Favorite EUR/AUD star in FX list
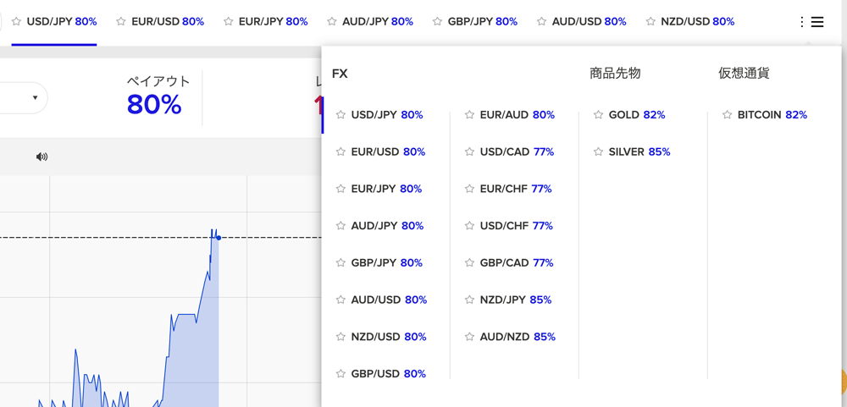 click(x=469, y=115)
